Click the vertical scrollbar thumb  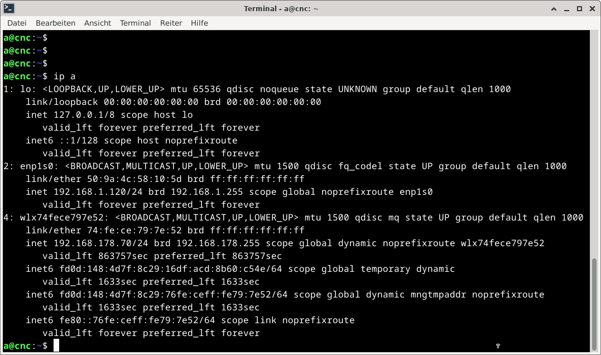[x=594, y=304]
